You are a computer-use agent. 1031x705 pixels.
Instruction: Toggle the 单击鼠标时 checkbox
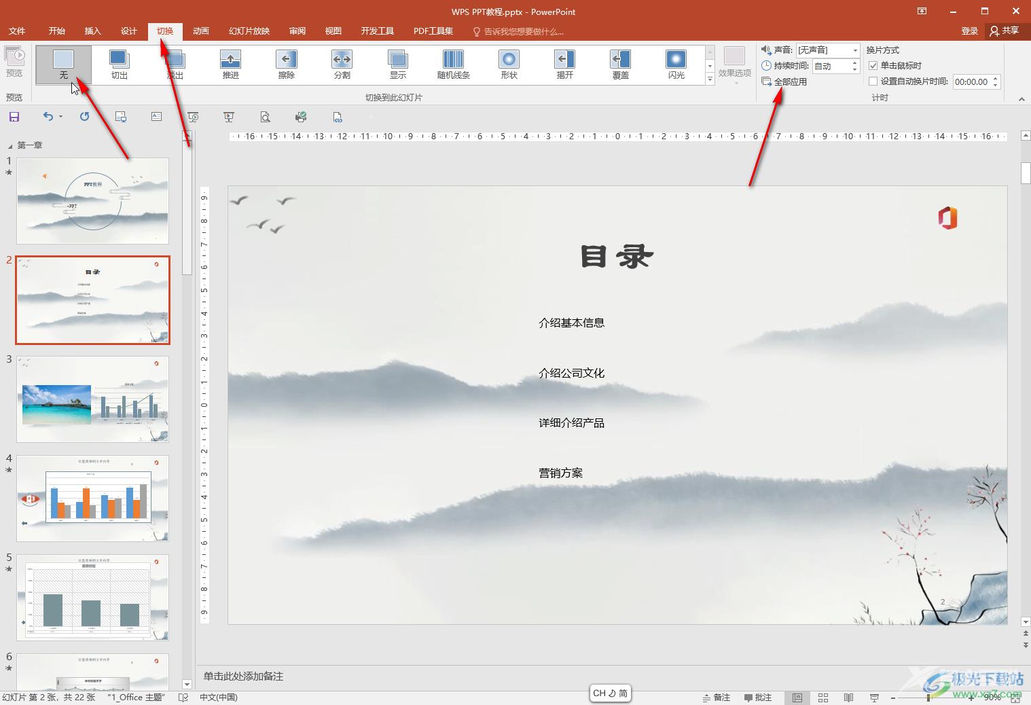point(873,66)
